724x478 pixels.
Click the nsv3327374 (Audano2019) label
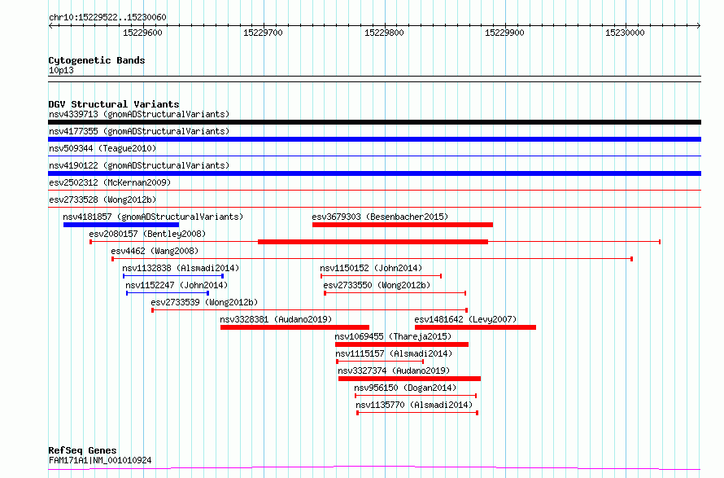click(x=394, y=371)
